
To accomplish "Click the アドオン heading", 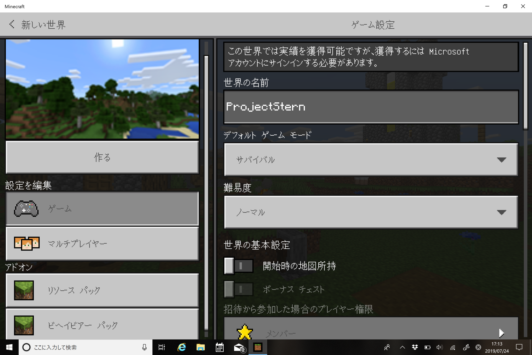I will coord(19,267).
